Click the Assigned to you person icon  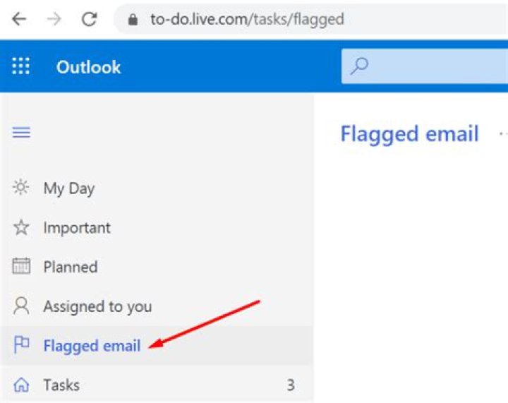tap(22, 306)
